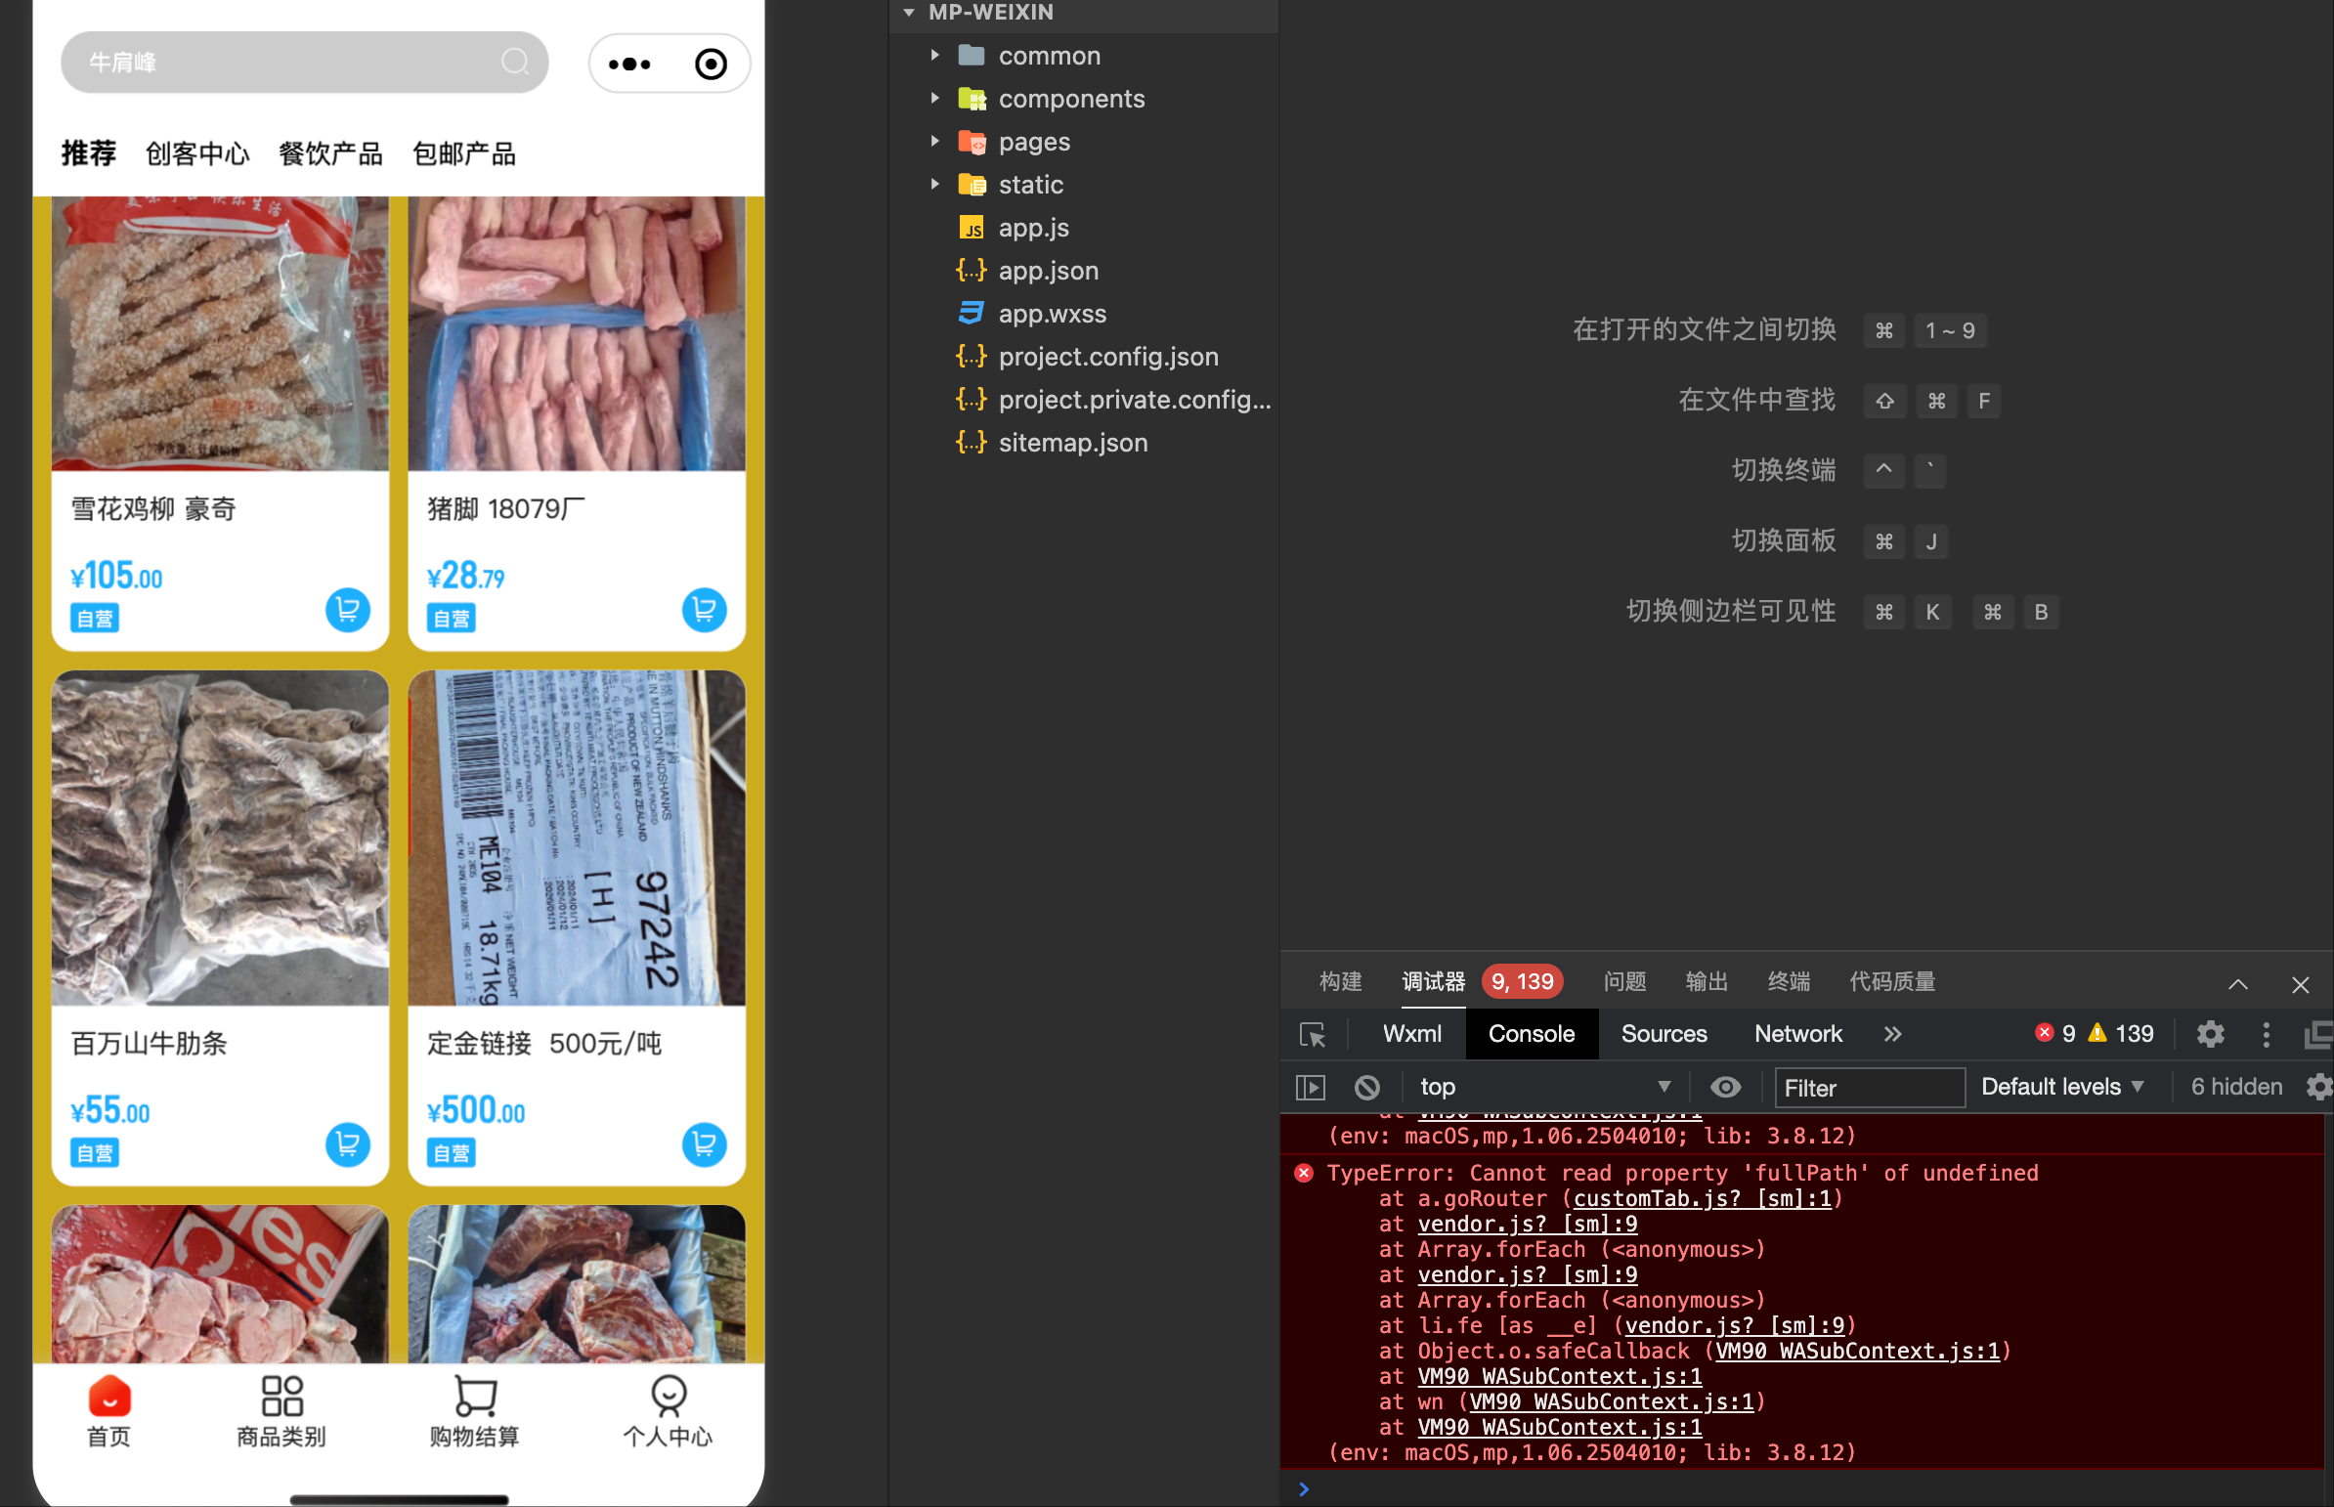Open 雪花鸡柳 豪奇 product image
This screenshot has width=2334, height=1507.
tap(220, 332)
